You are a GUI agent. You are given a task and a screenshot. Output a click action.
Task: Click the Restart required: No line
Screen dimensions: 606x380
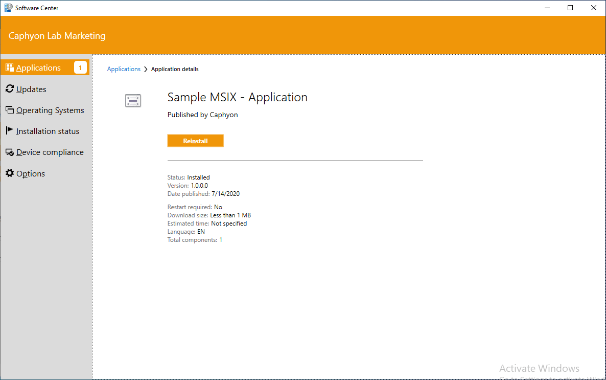(195, 207)
